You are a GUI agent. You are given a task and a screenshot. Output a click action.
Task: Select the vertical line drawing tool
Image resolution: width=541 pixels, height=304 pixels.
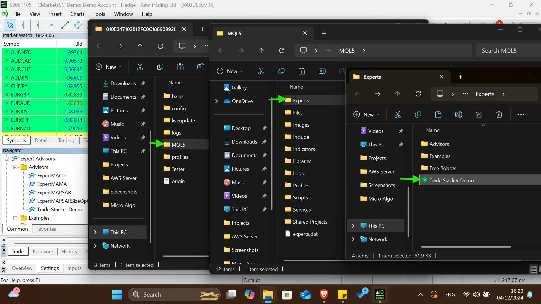click(38, 25)
